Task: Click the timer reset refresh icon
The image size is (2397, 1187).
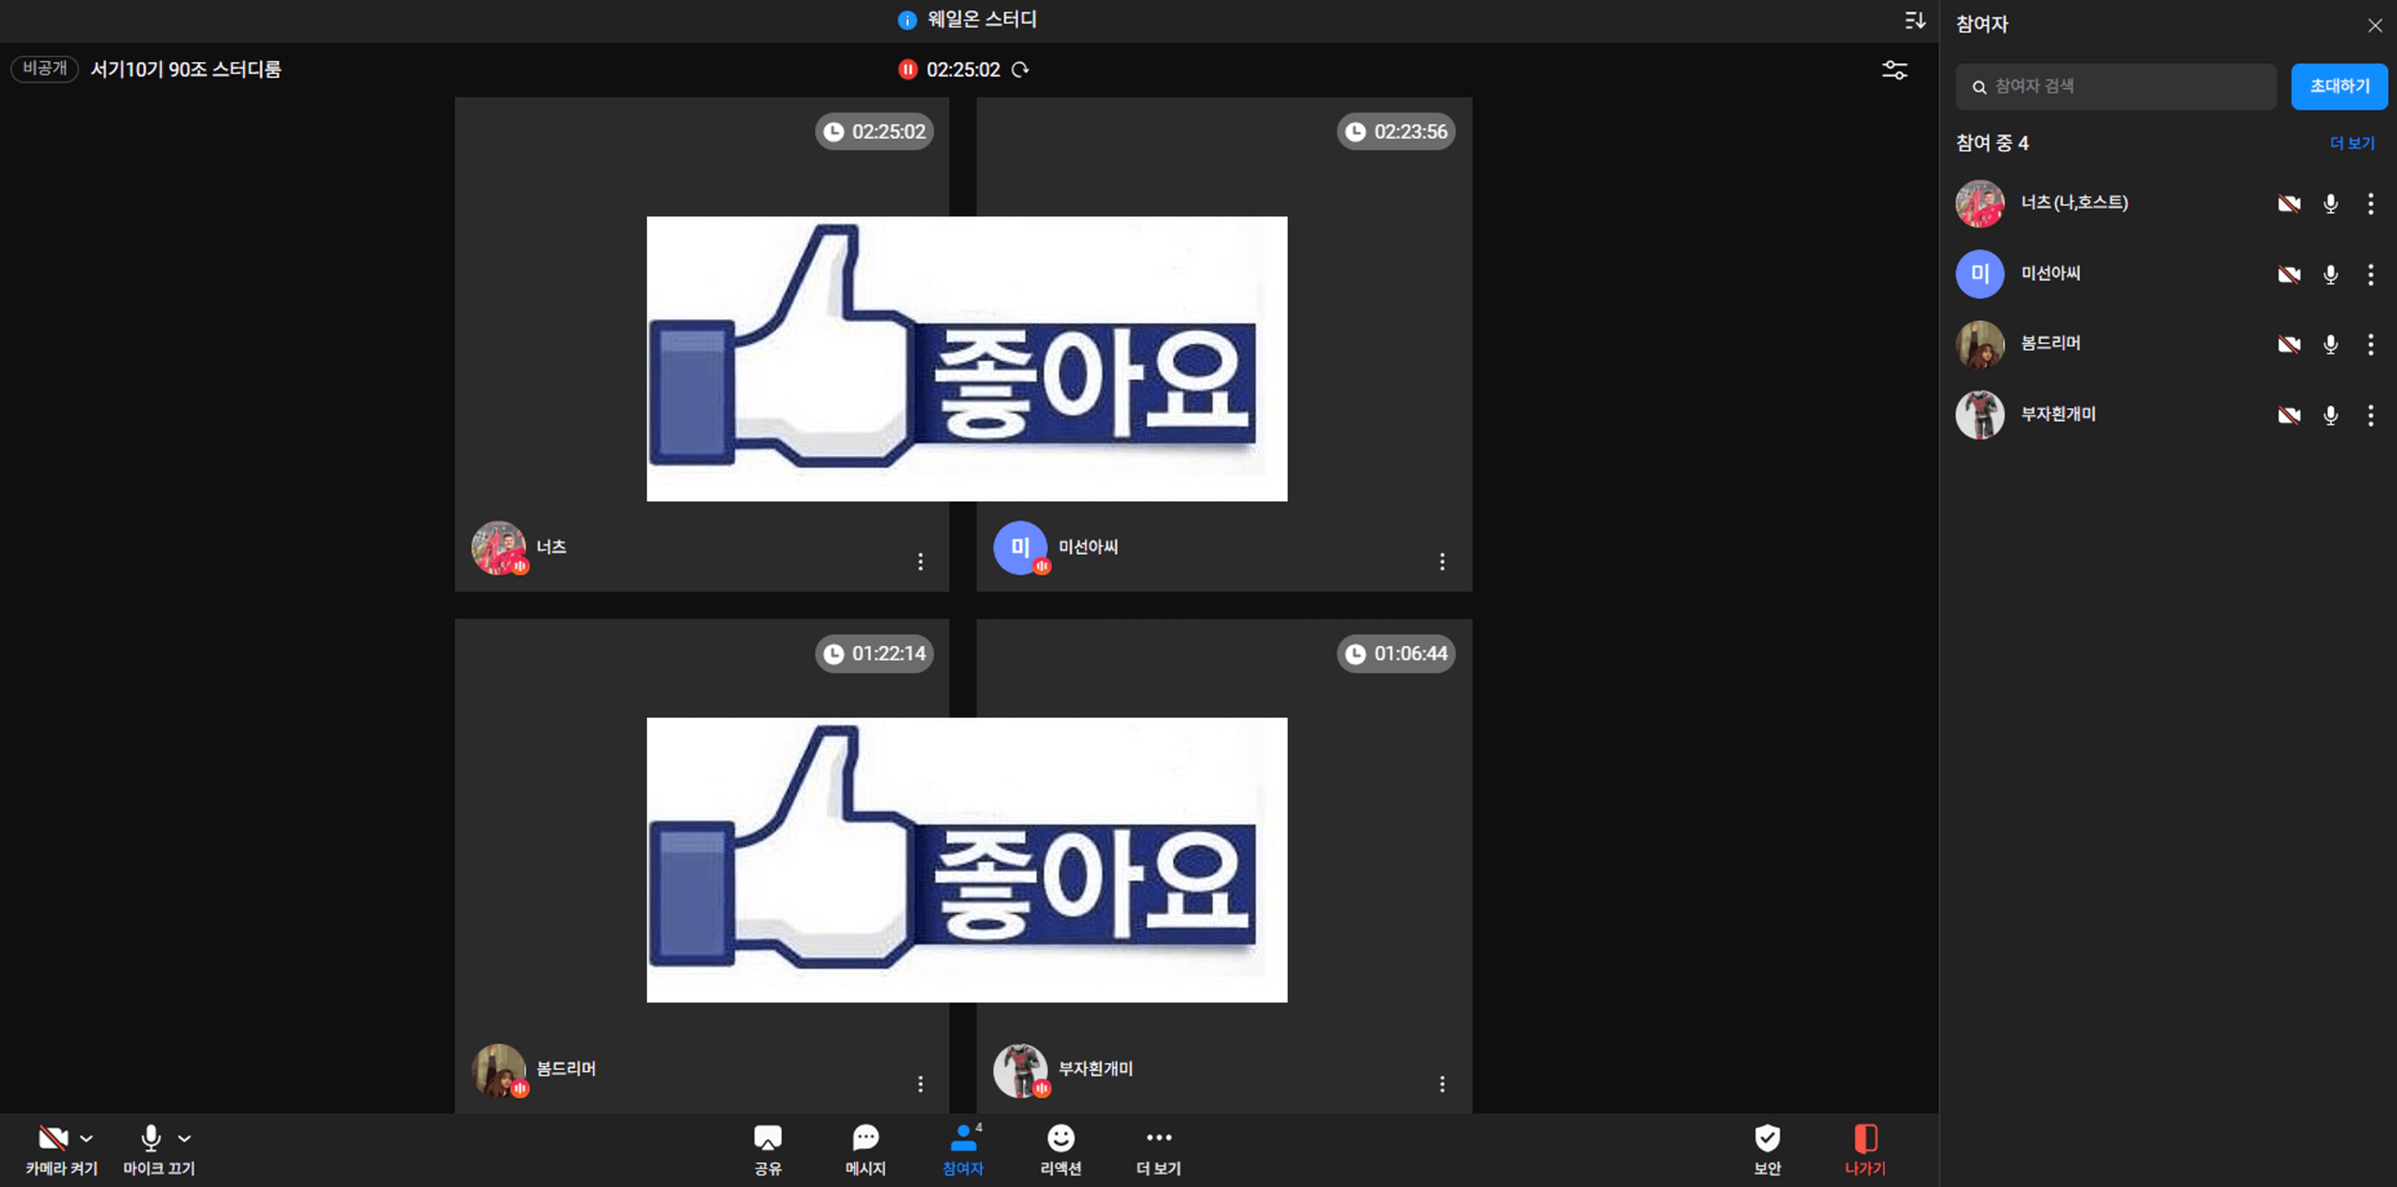Action: [1020, 70]
